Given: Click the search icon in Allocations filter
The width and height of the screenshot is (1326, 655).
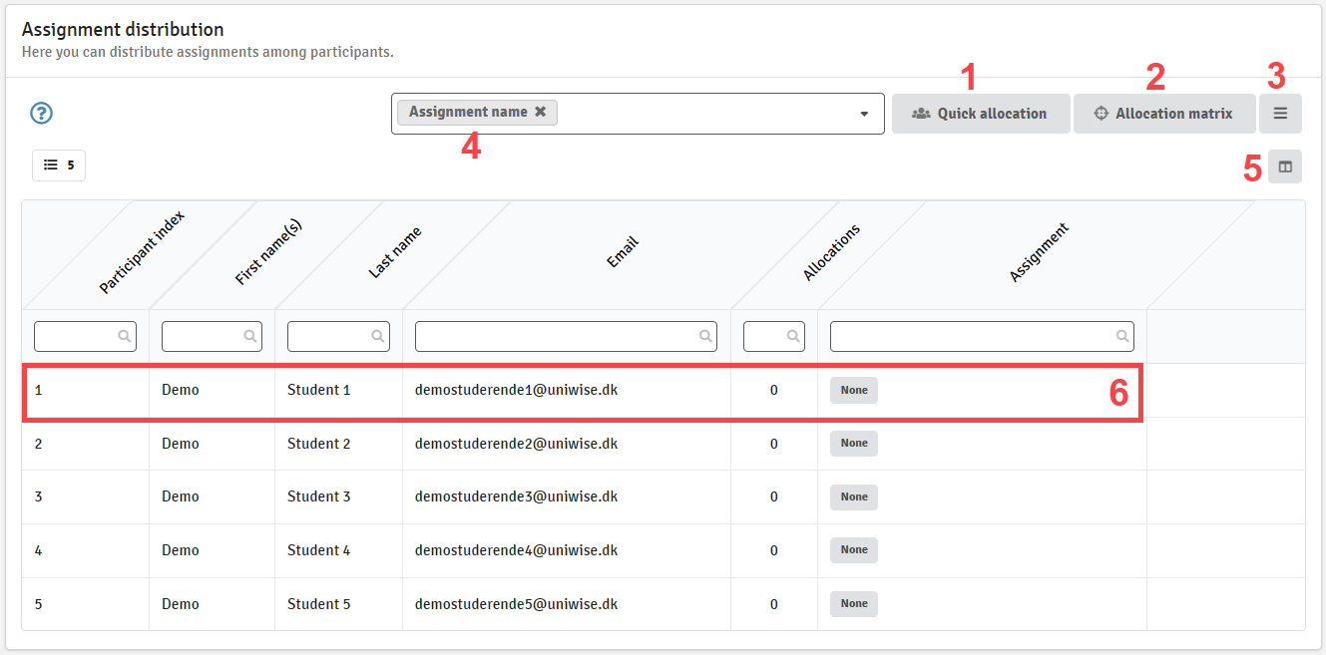Looking at the screenshot, I should point(793,337).
